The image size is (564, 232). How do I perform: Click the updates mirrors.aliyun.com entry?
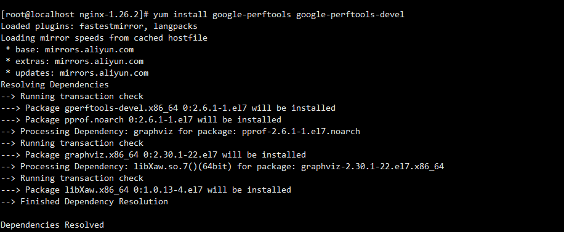click(77, 73)
